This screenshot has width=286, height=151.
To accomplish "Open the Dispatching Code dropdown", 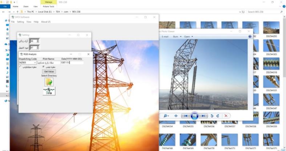I will (35, 63).
